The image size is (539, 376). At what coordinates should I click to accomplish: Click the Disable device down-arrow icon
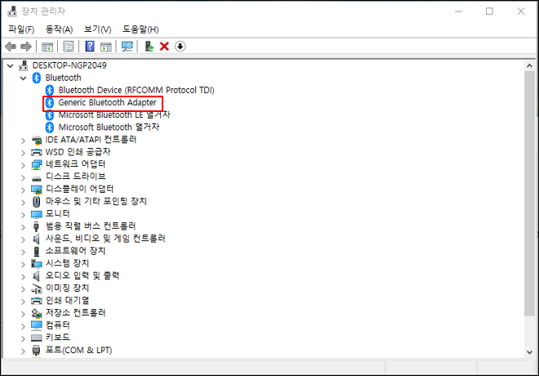[x=180, y=47]
